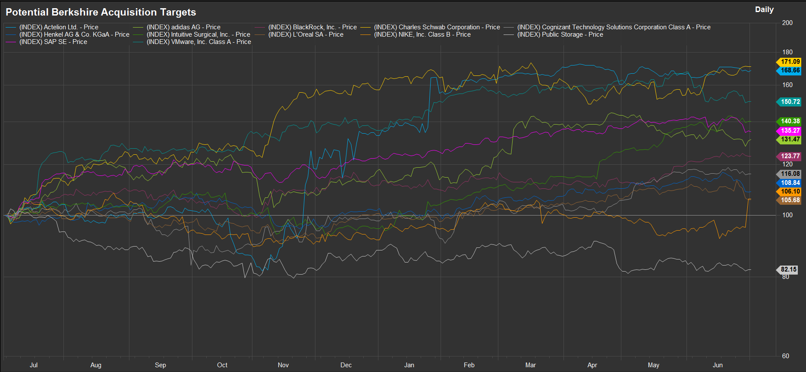The image size is (806, 372).
Task: Click the Dec month axis label
Action: click(x=346, y=365)
